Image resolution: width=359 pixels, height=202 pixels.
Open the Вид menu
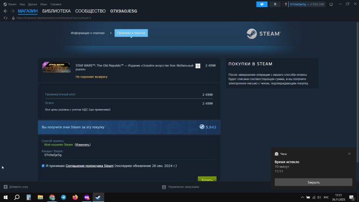pos(22,4)
